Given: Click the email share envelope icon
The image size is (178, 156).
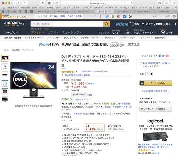Looking at the screenshot, I should (155, 56).
